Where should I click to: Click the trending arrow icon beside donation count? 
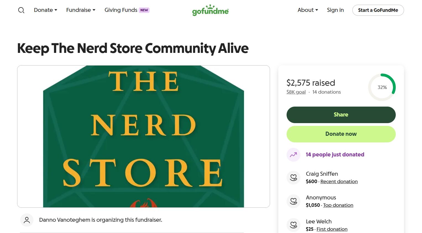(293, 155)
